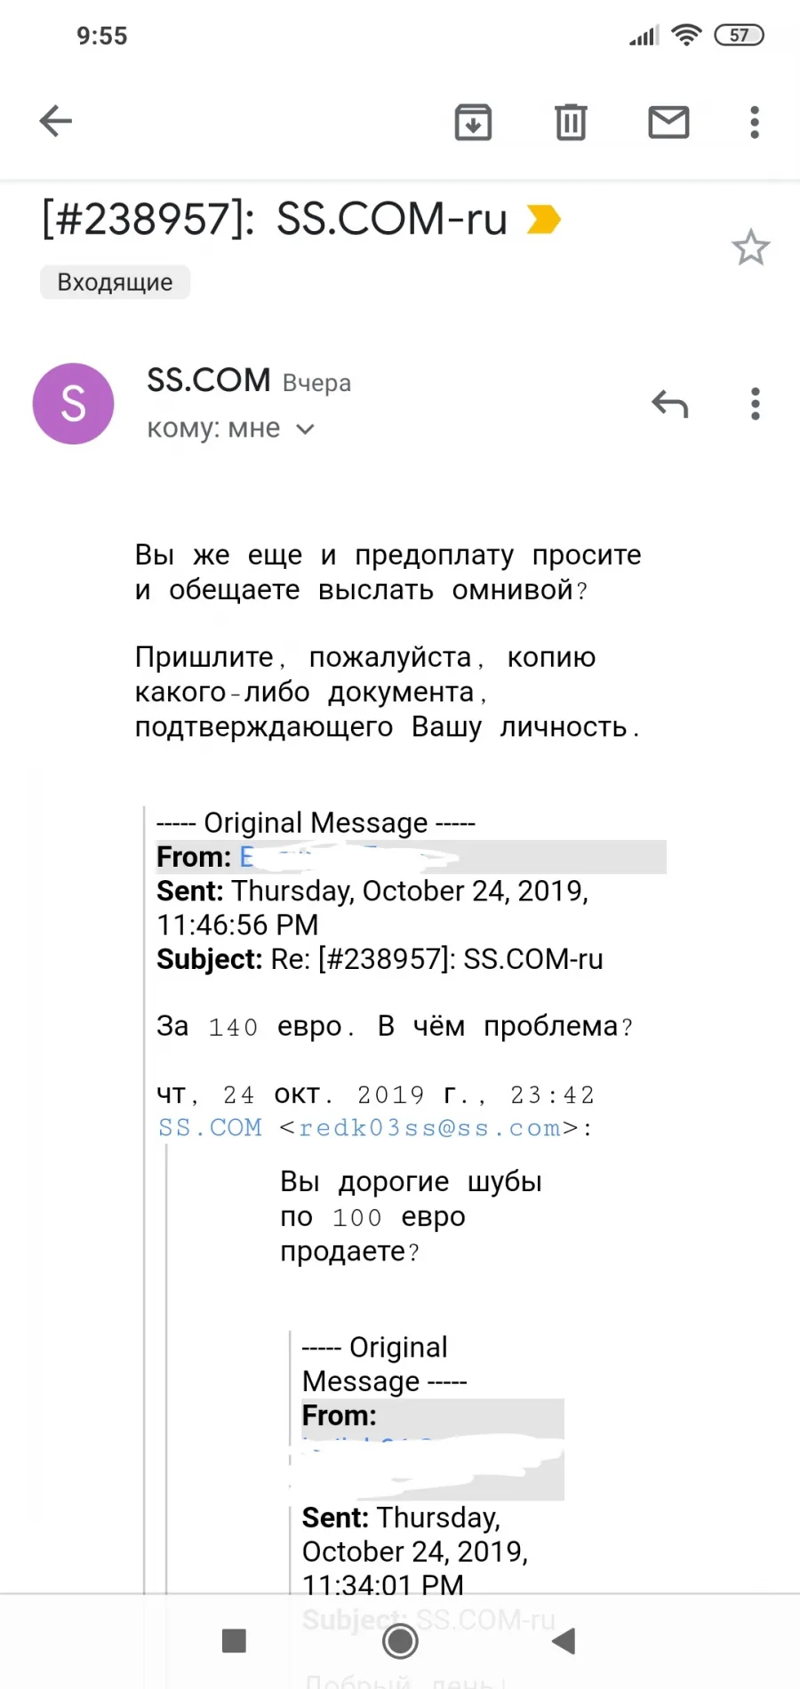Viewport: 800px width, 1689px height.
Task: Delete the email using the trash icon
Action: pos(571,122)
